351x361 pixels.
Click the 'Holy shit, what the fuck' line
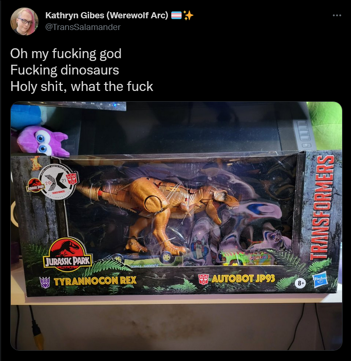[82, 86]
